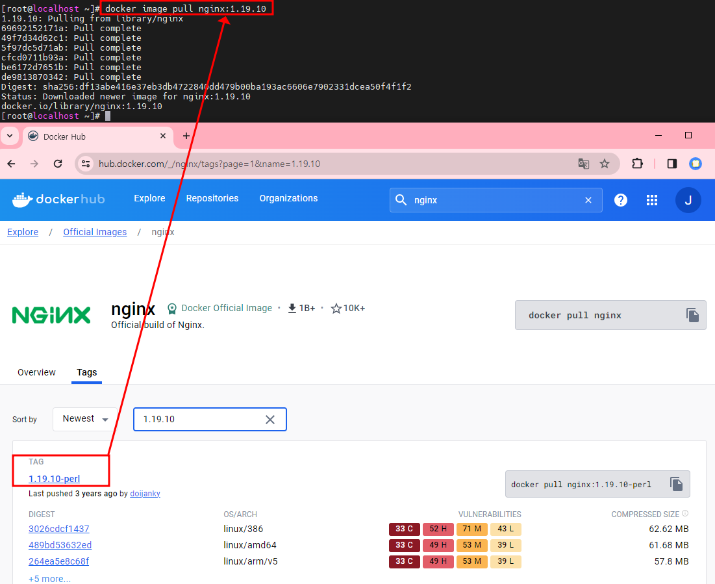
Task: Click the 1.19.10 tag filter field
Action: 210,419
